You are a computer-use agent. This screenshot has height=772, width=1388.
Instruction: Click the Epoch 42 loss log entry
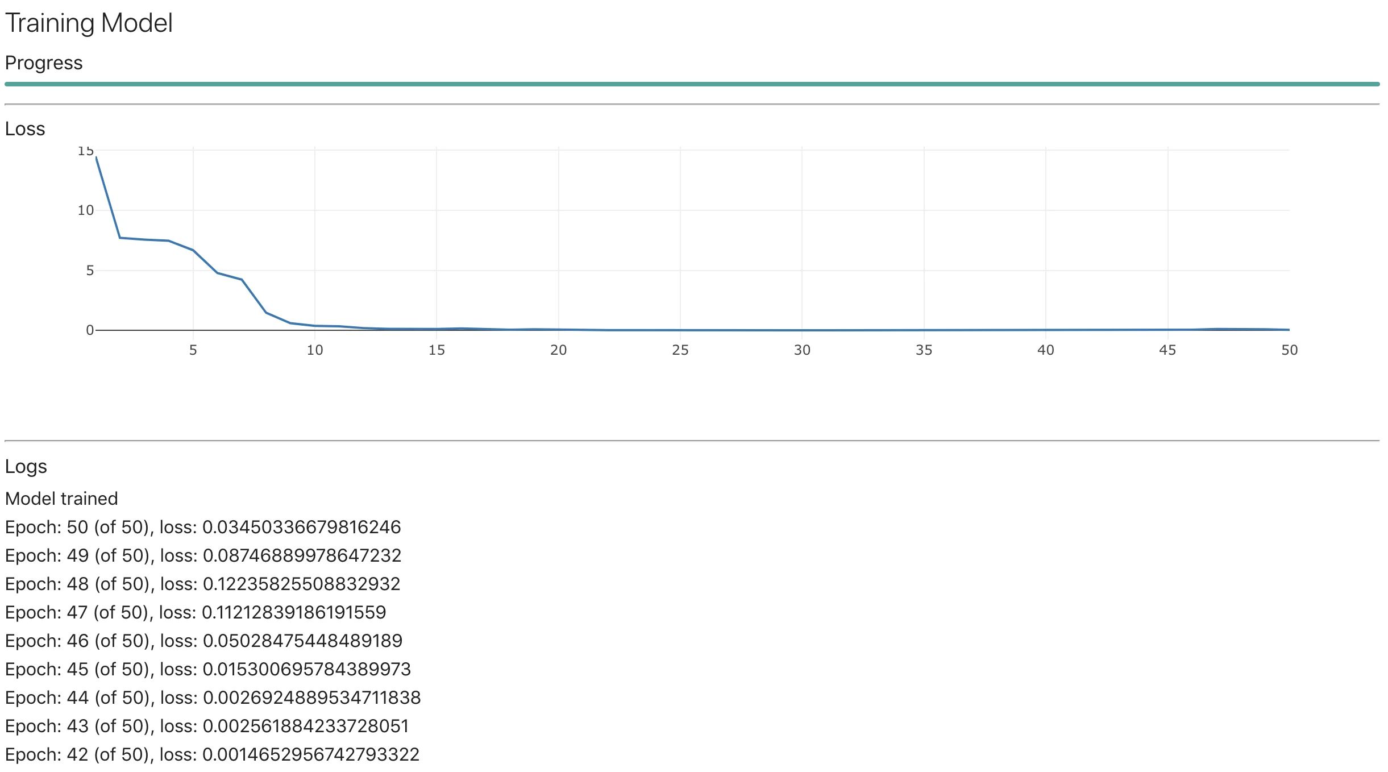(212, 754)
